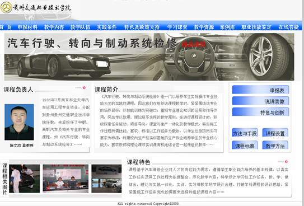Go to 首页 in the navigation bar

point(6,27)
